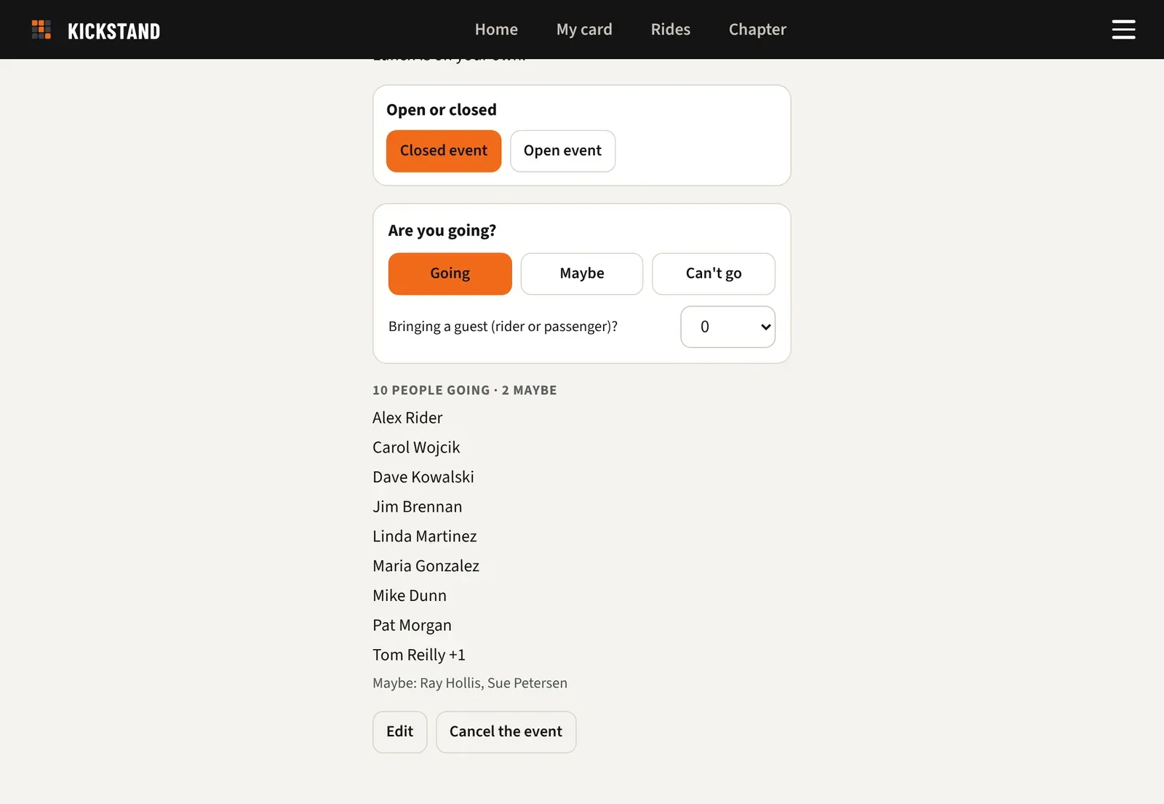This screenshot has width=1164, height=804.
Task: Click the Open or closed heading
Action: pyautogui.click(x=442, y=110)
